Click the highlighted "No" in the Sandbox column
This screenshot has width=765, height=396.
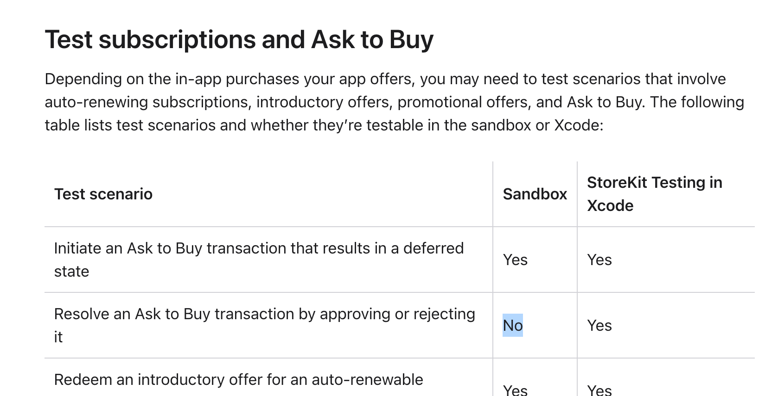pos(513,325)
